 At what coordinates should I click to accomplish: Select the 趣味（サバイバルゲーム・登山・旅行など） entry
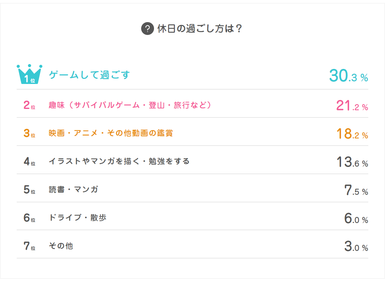130,105
